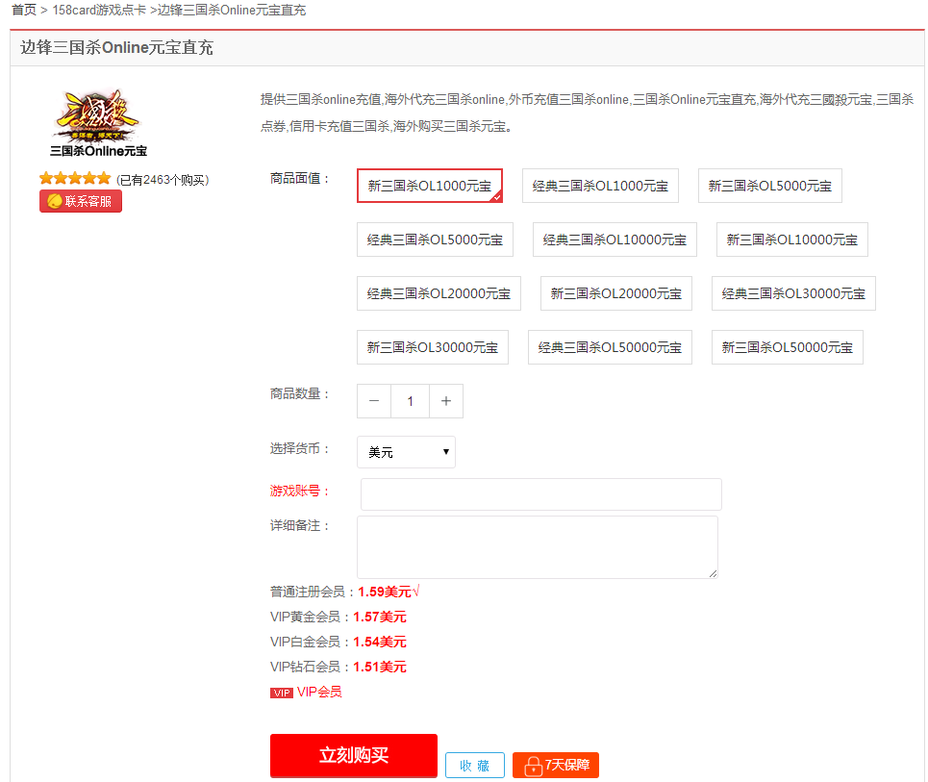The image size is (928, 782).
Task: Choose 经典三国杀OL50000元宝 denomination
Action: coord(611,347)
